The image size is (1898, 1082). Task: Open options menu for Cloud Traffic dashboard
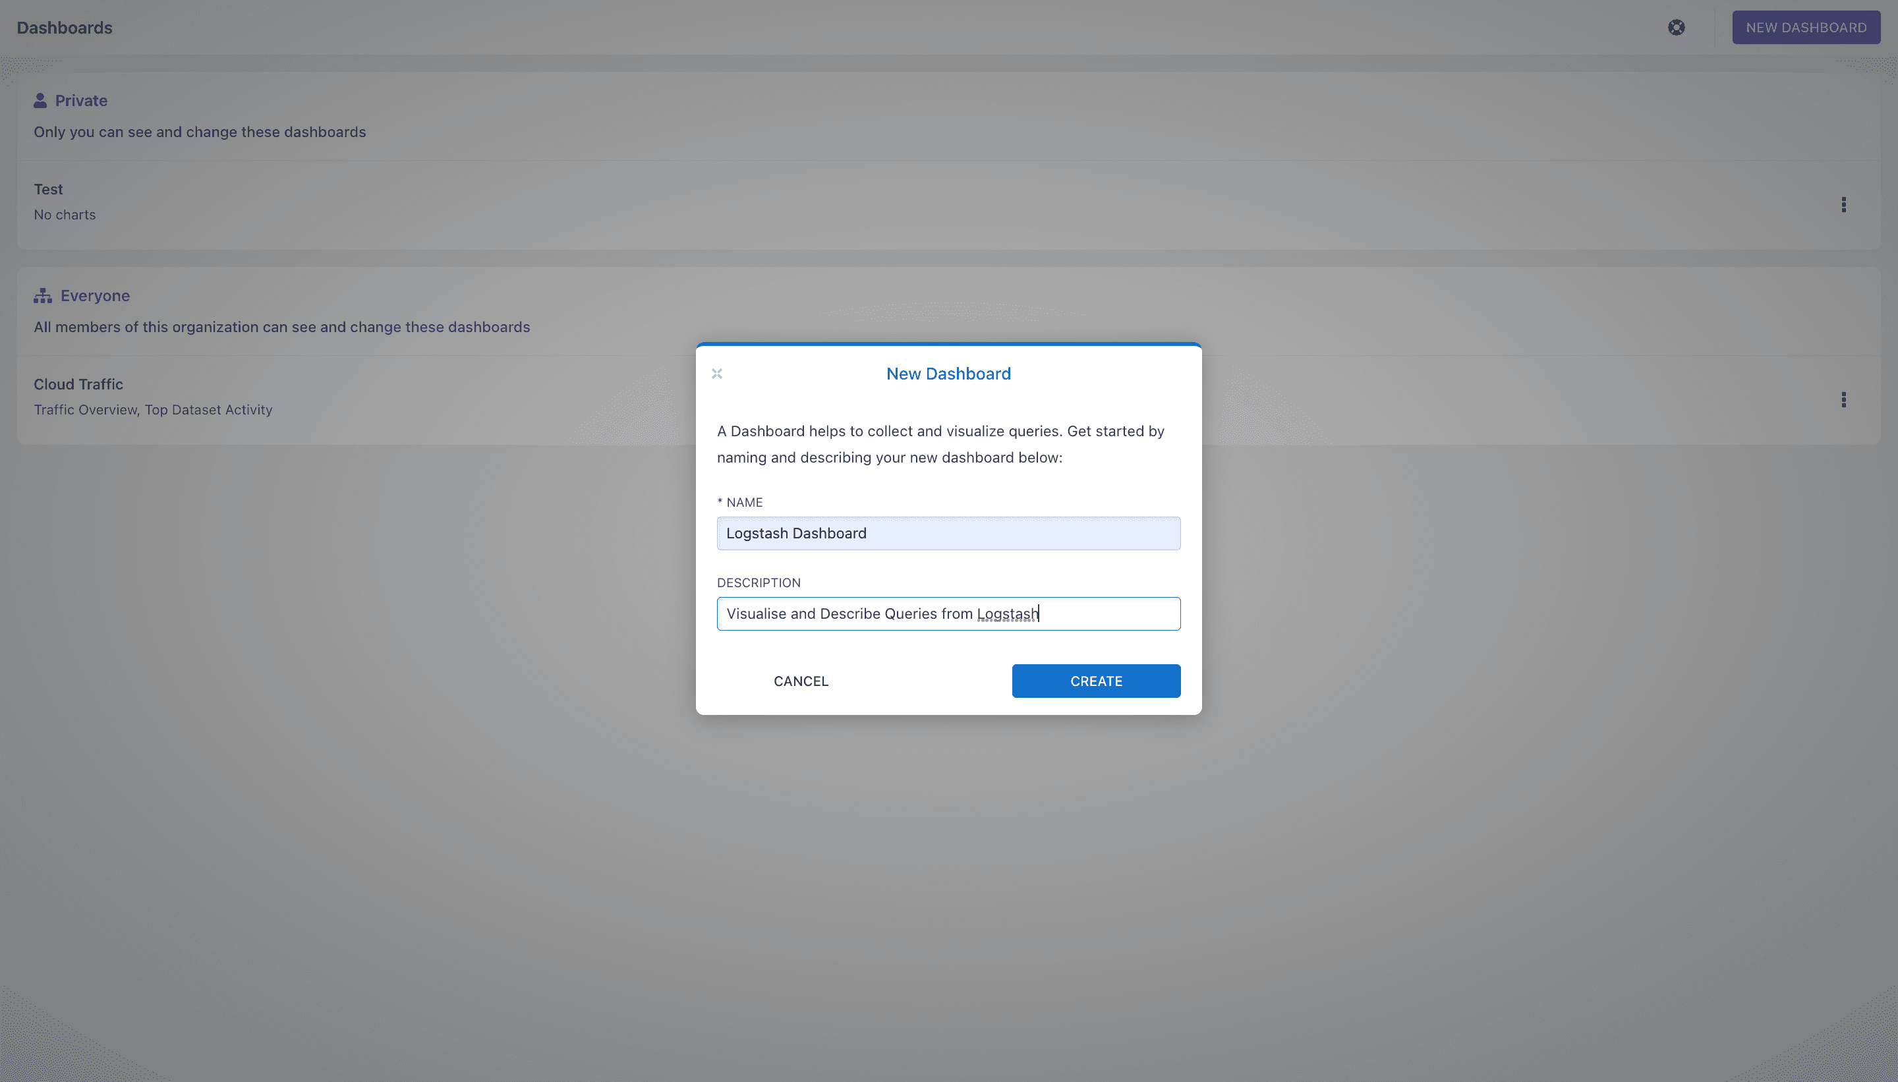coord(1843,400)
